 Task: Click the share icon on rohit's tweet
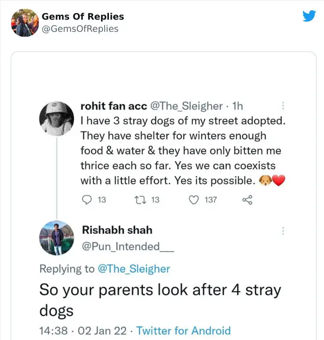(247, 200)
